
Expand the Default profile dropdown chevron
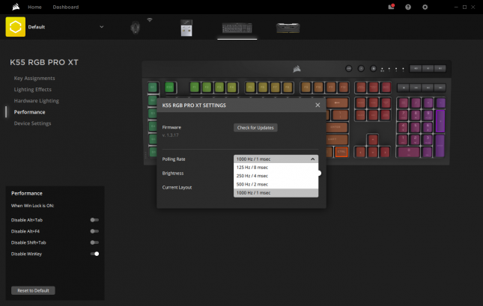(x=102, y=27)
